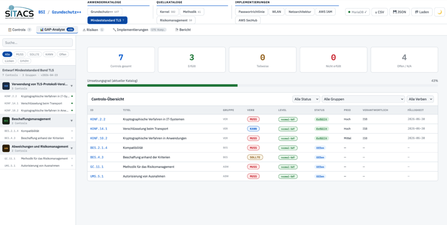Click the Grundschutz++ breadcrumb link
The image size is (447, 225).
click(x=67, y=12)
